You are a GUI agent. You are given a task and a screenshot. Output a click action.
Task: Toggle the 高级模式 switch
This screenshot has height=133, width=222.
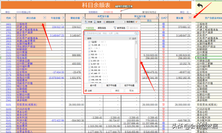pyautogui.click(x=124, y=22)
